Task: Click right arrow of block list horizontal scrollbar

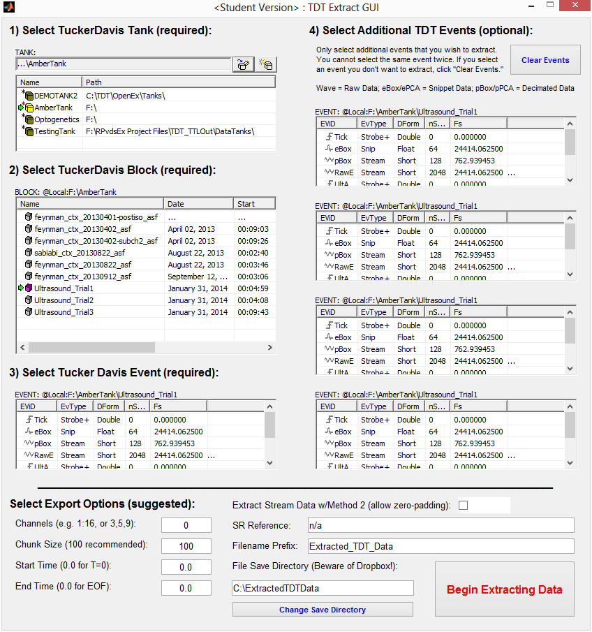Action: (269, 348)
